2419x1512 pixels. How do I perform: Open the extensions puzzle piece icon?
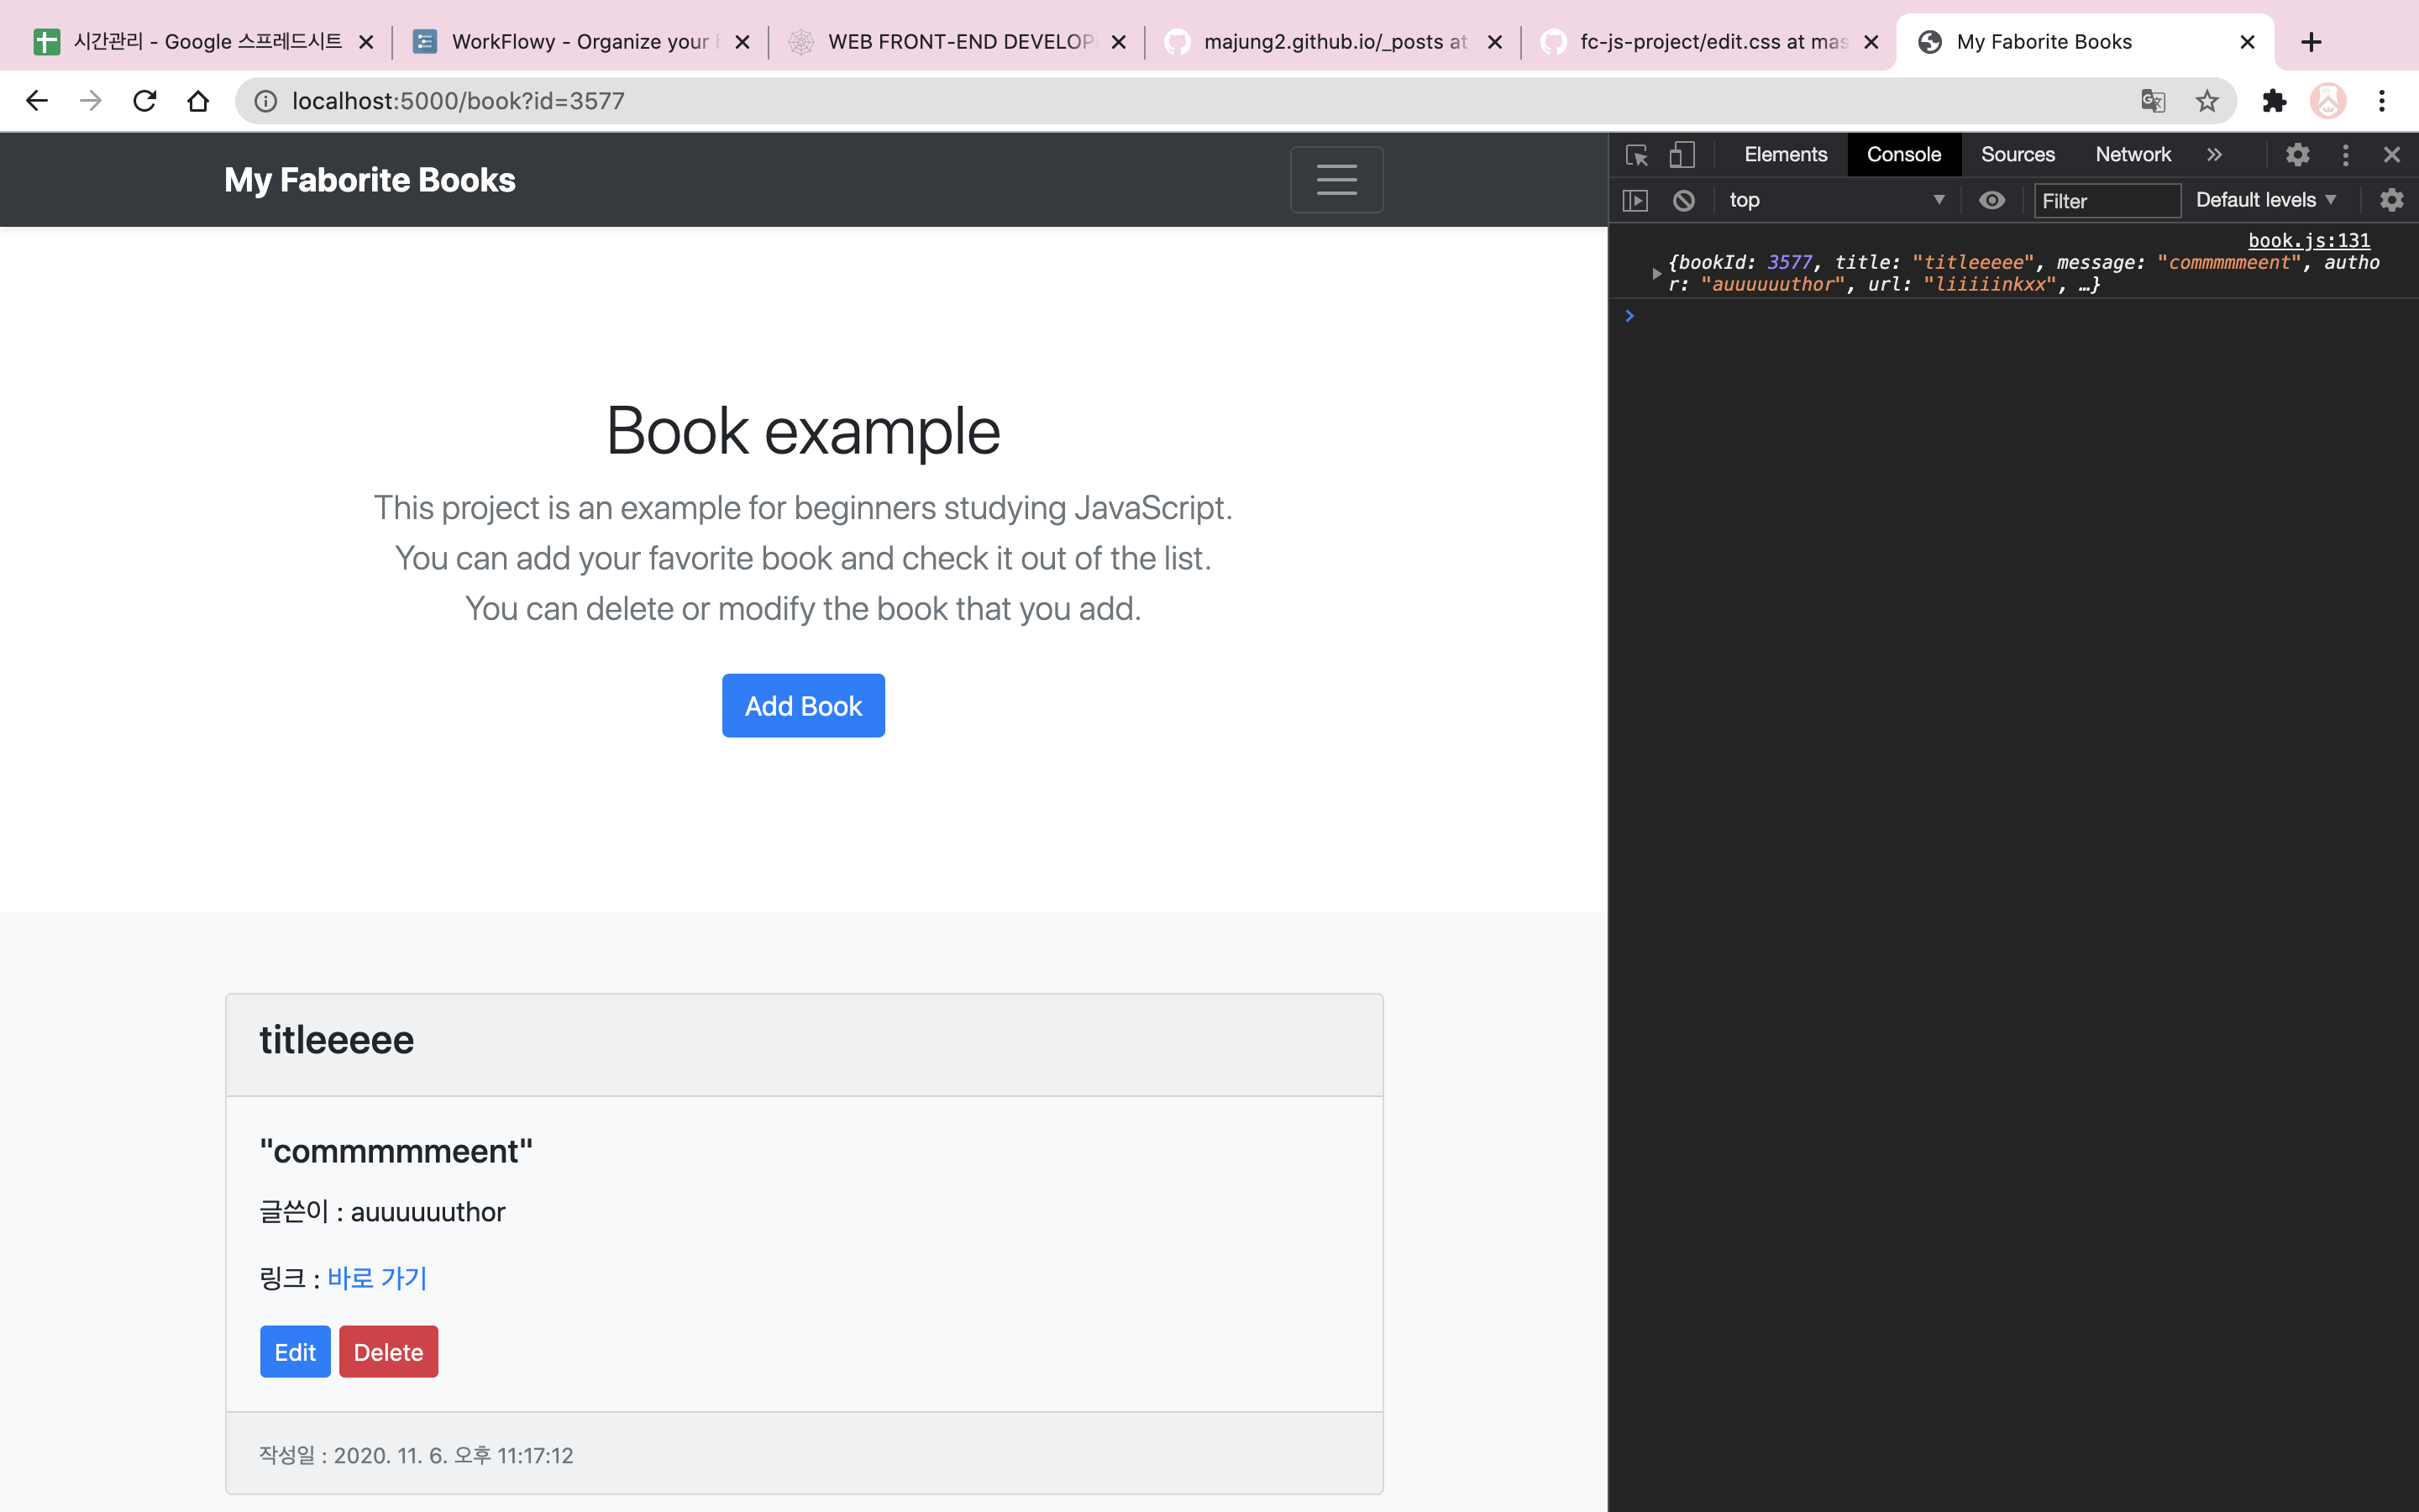(x=2274, y=101)
